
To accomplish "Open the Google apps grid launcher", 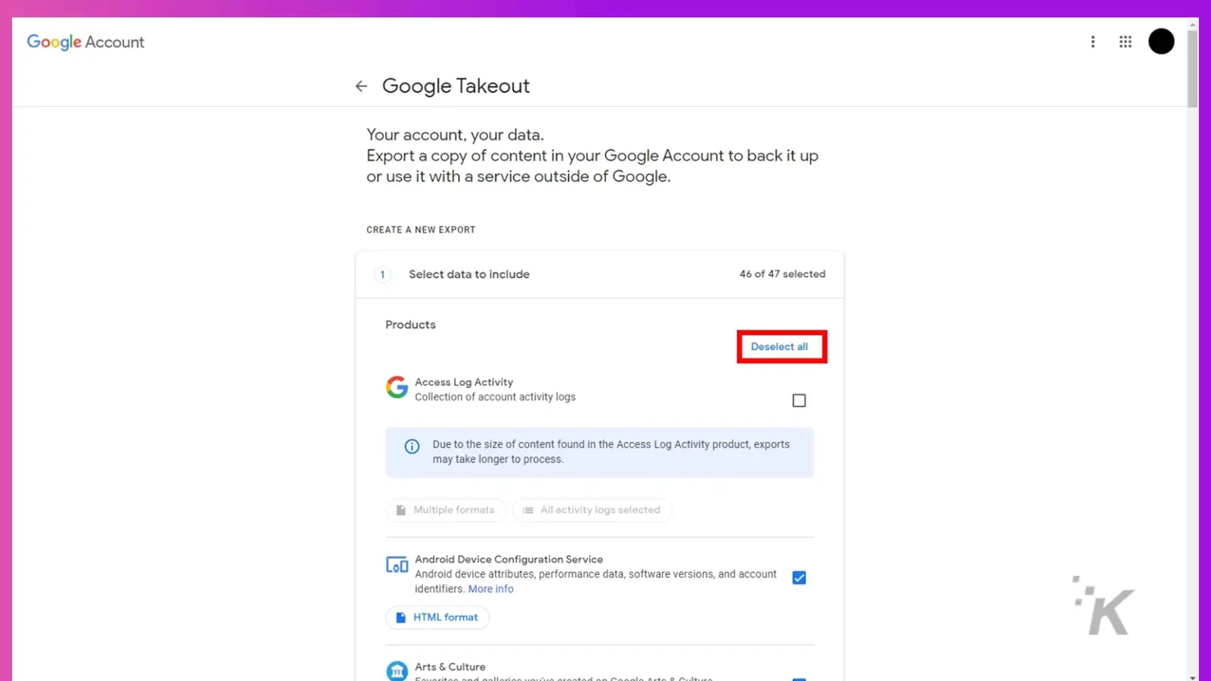I will pyautogui.click(x=1125, y=42).
